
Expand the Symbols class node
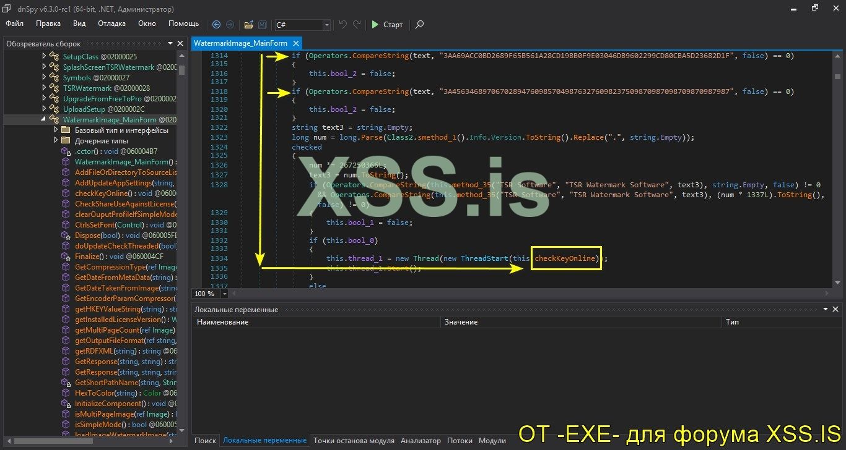coord(44,77)
